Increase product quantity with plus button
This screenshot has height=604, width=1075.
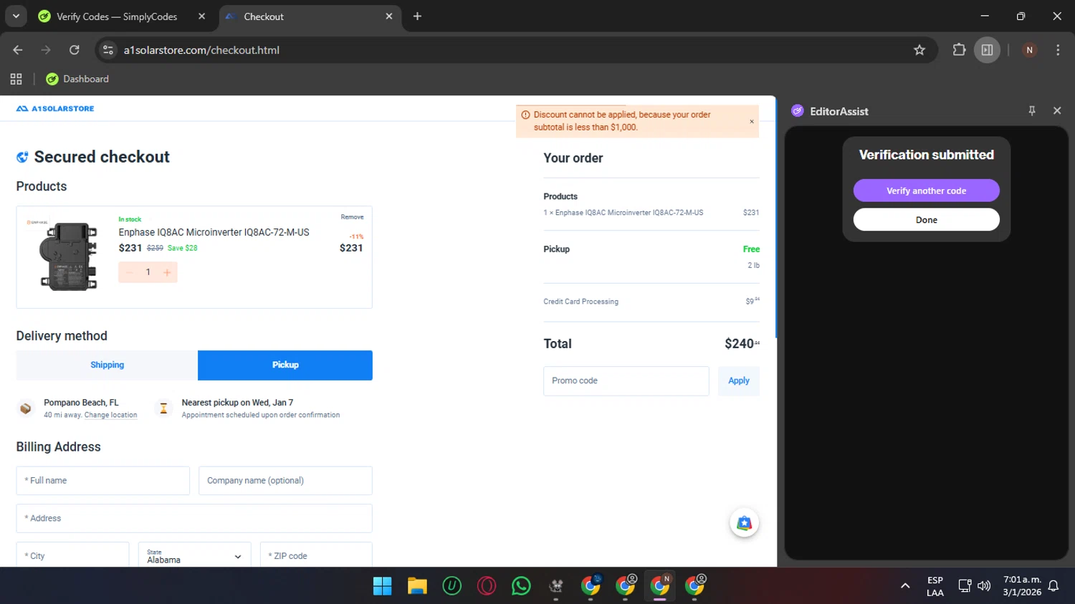[167, 272]
